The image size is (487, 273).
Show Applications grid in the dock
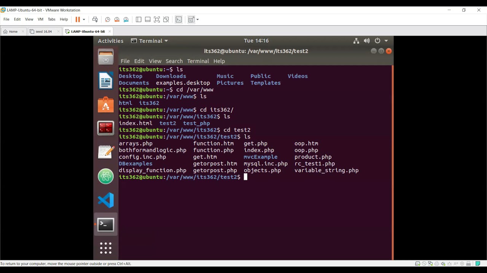coord(106,248)
